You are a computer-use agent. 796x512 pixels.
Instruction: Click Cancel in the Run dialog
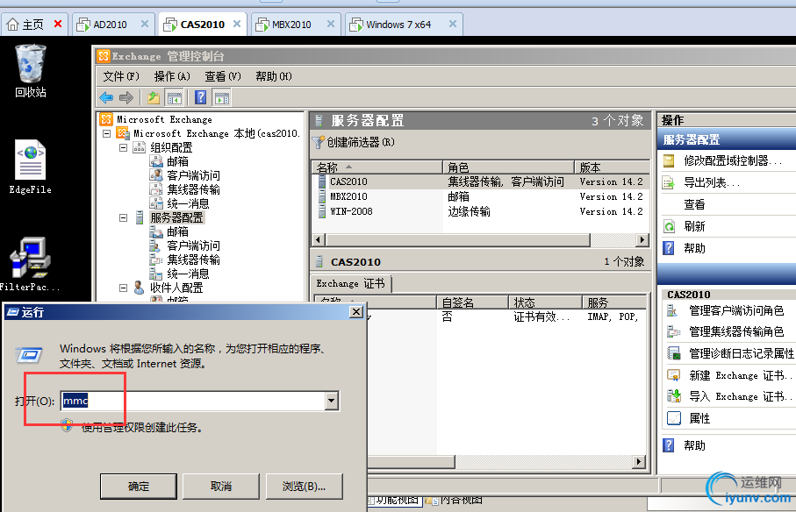(x=221, y=487)
